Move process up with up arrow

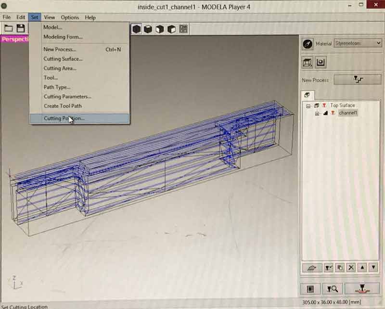(x=362, y=267)
